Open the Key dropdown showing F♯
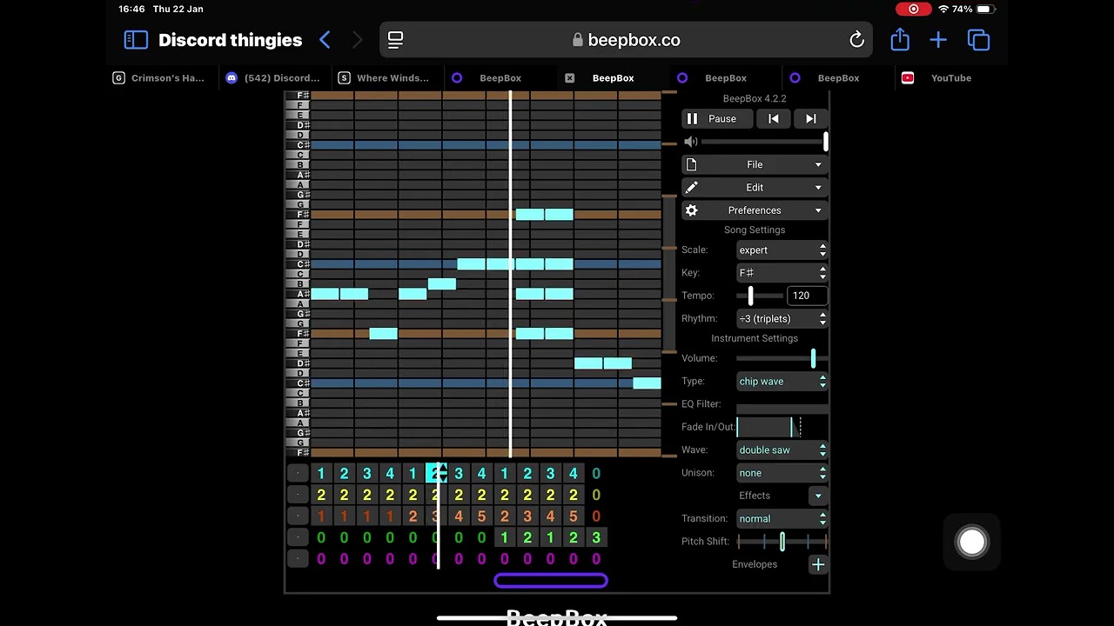The image size is (1114, 626). coord(782,273)
